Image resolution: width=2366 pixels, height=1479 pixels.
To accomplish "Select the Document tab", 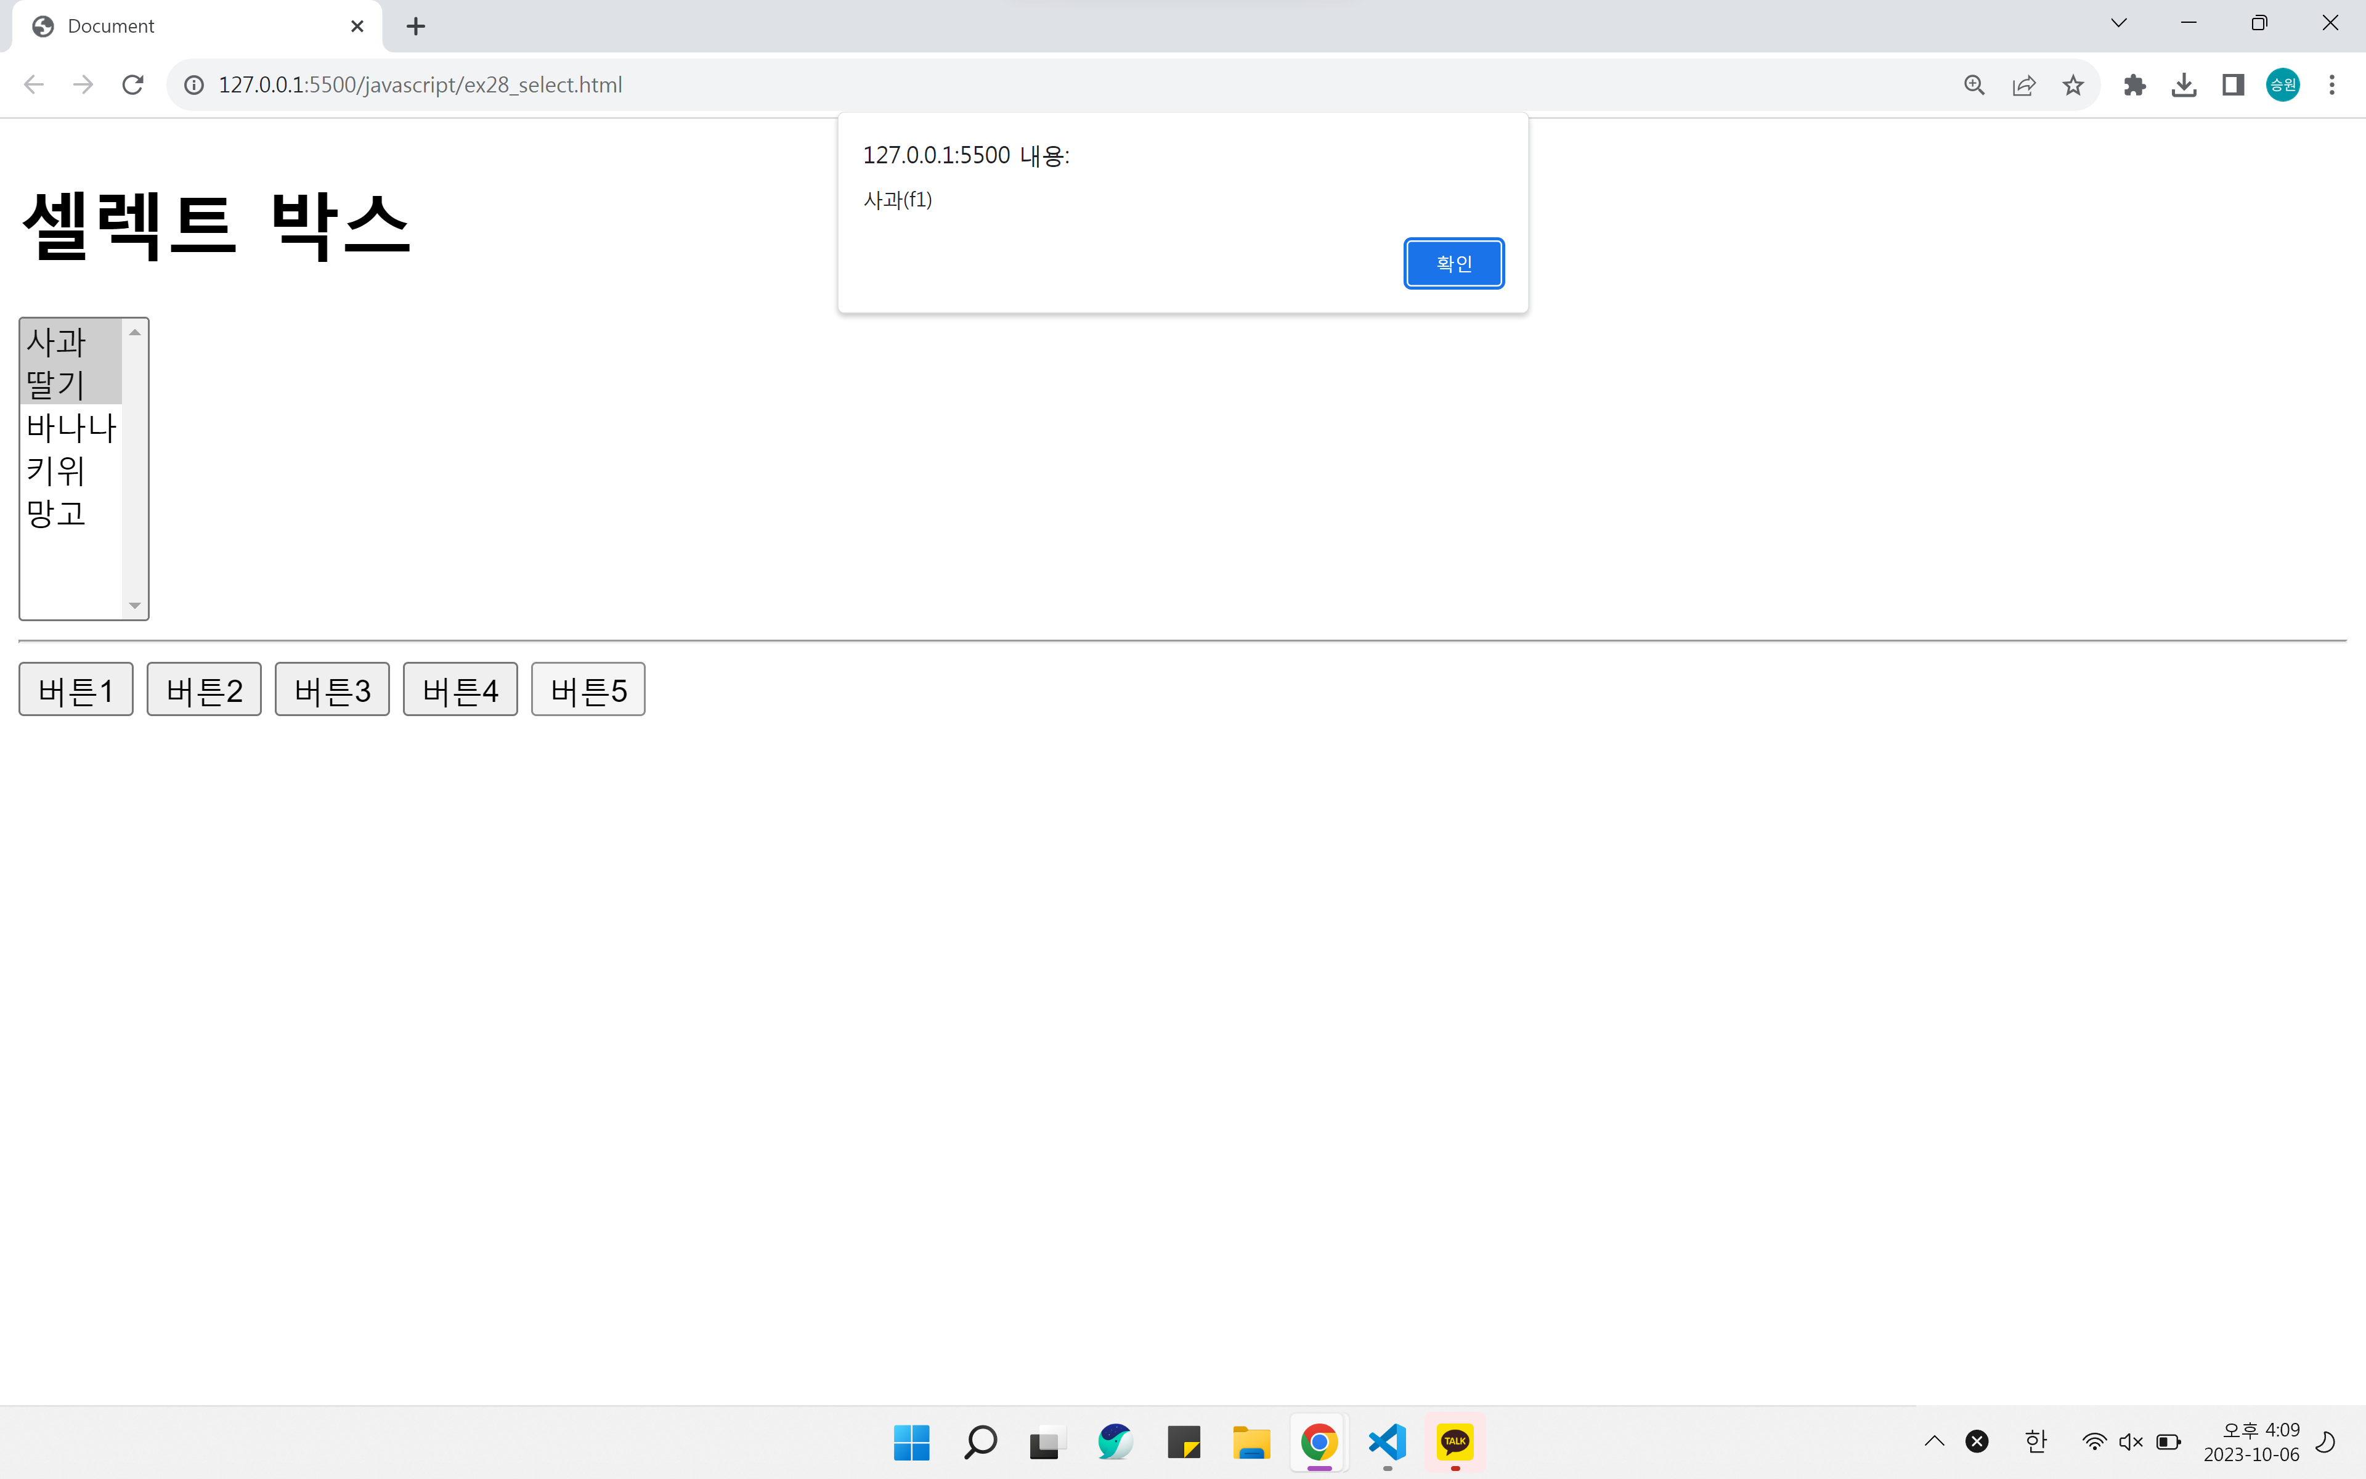I will coord(185,26).
